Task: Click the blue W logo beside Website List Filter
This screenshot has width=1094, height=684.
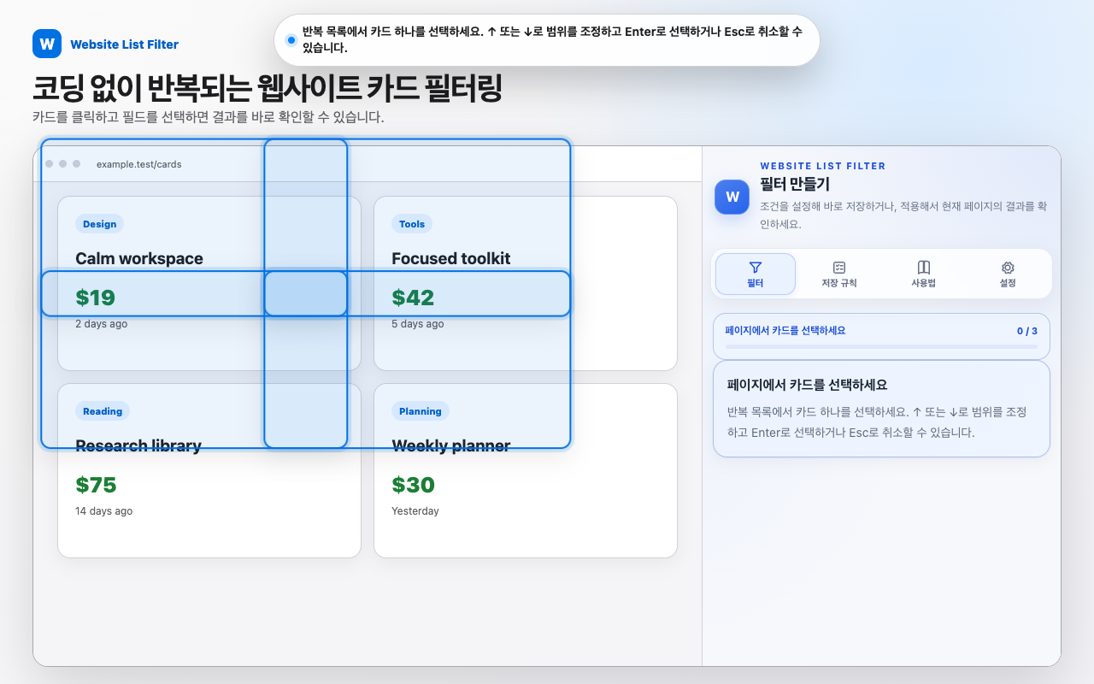Action: click(47, 44)
